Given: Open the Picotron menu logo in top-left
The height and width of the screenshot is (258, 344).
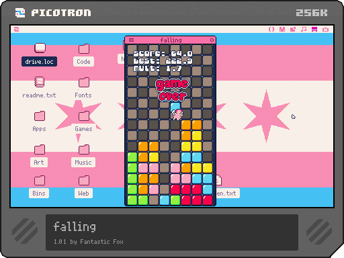Looking at the screenshot, I should point(16,30).
